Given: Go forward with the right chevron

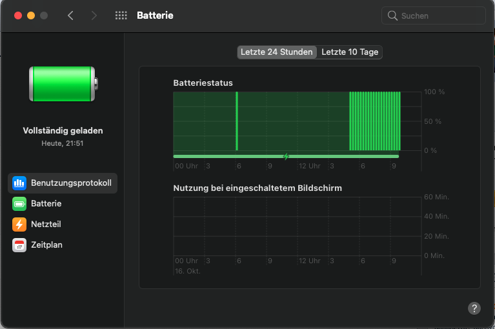Looking at the screenshot, I should (x=94, y=15).
